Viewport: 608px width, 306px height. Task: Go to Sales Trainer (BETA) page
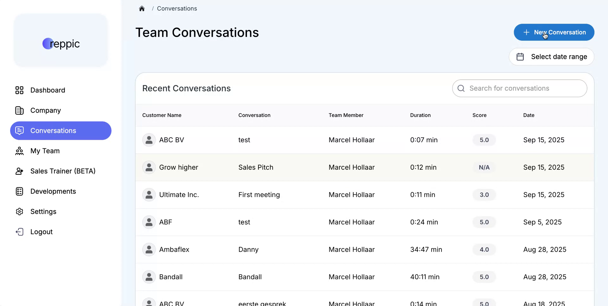[63, 171]
